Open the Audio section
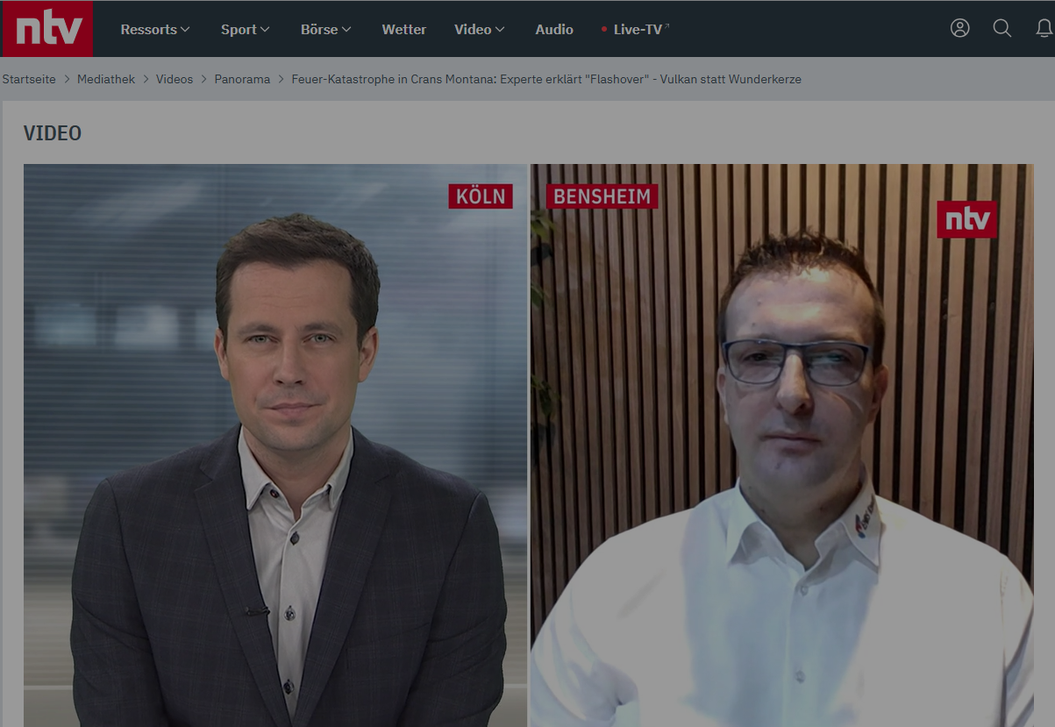 pos(553,29)
